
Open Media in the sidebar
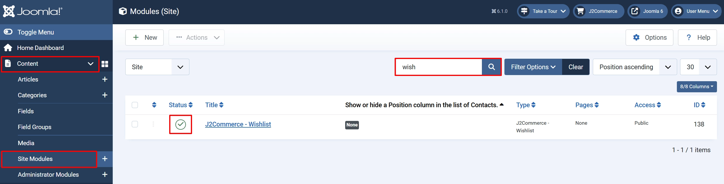[x=26, y=143]
